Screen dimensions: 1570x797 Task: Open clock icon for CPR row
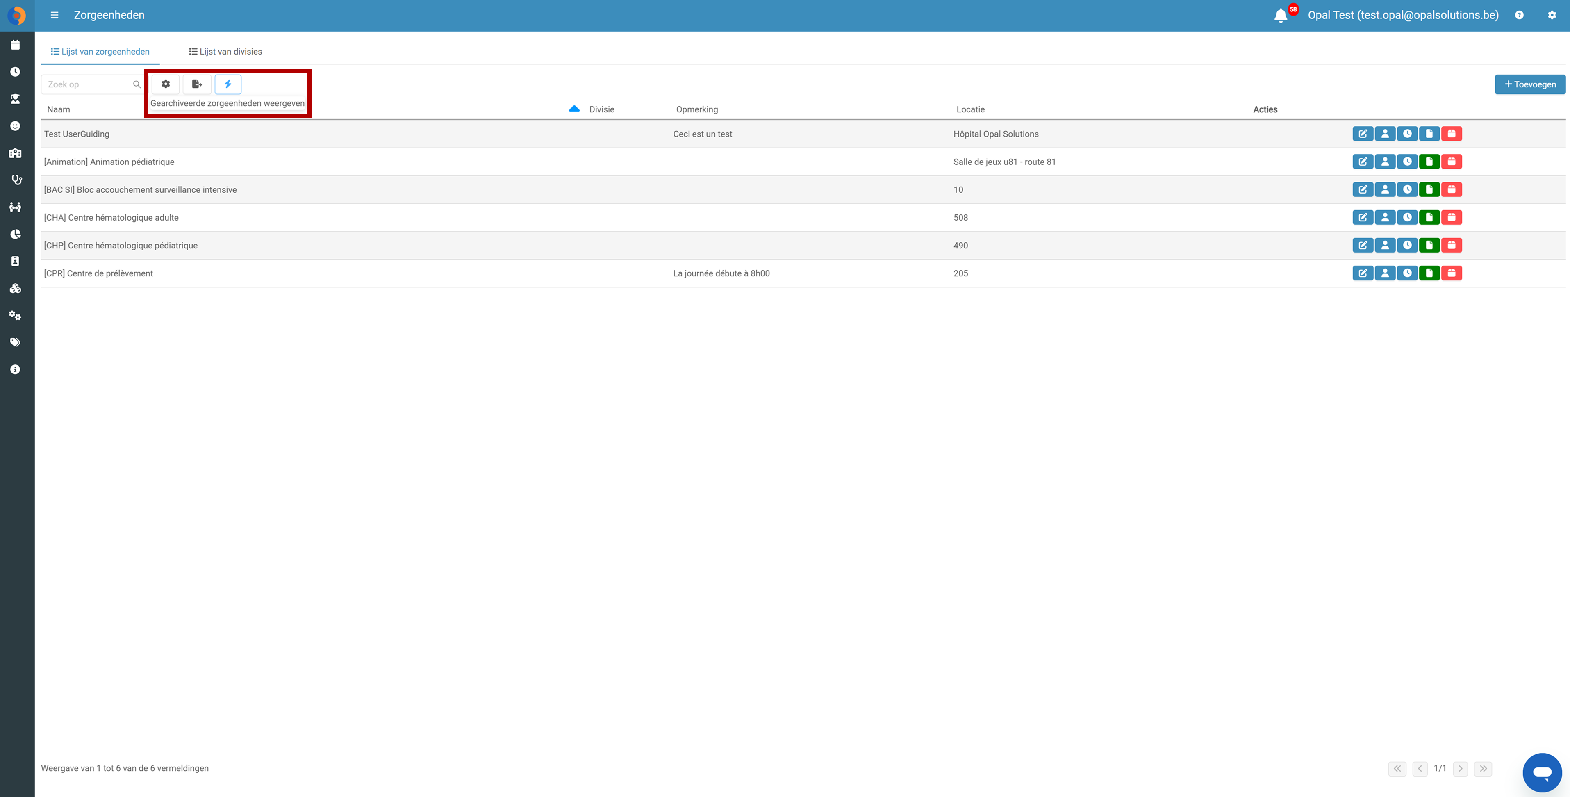pyautogui.click(x=1407, y=273)
